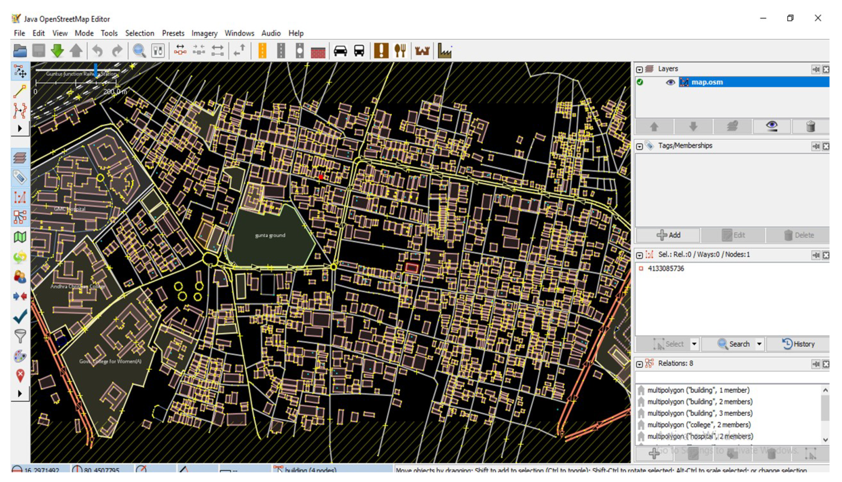842x482 pixels.
Task: Open the Search button dropdown arrow
Action: click(759, 344)
